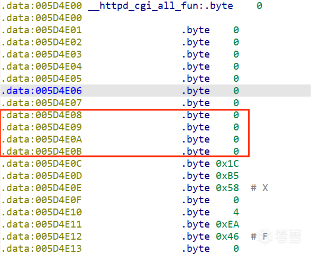The height and width of the screenshot is (255, 311).
Task: Click address .data:005D4E05
Action: tap(42, 79)
